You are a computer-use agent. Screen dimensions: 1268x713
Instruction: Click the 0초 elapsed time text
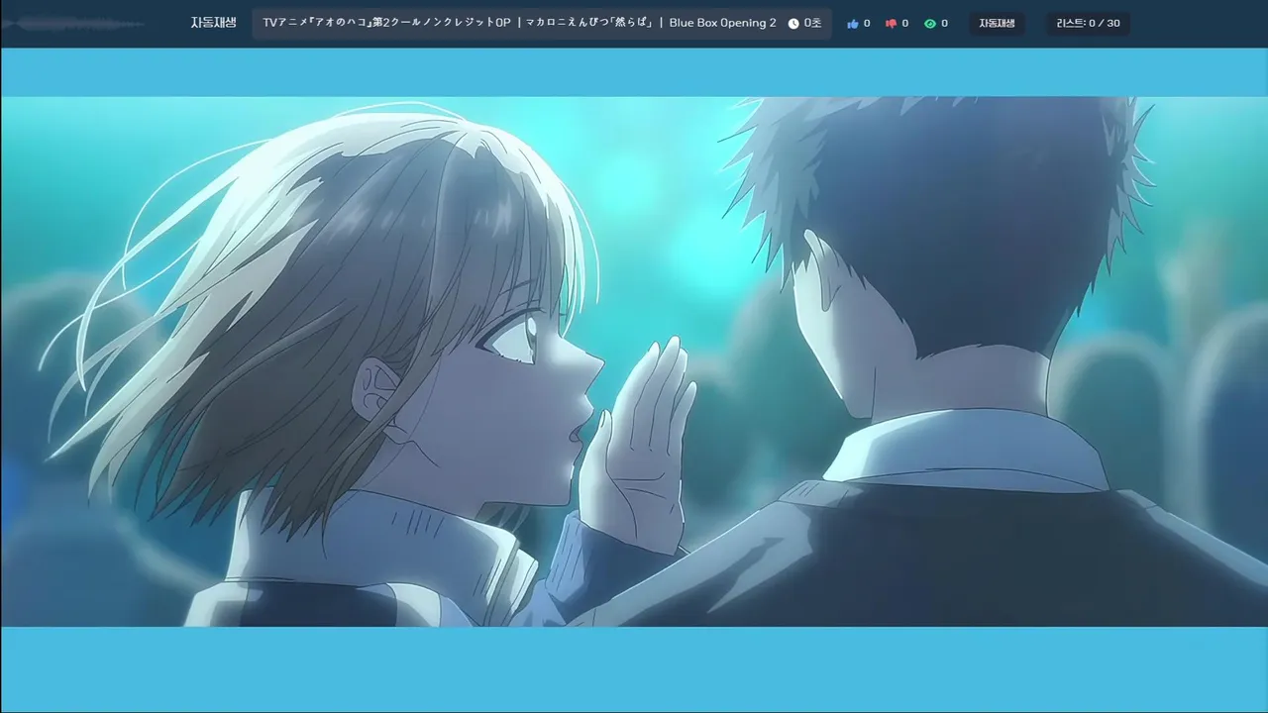[812, 24]
